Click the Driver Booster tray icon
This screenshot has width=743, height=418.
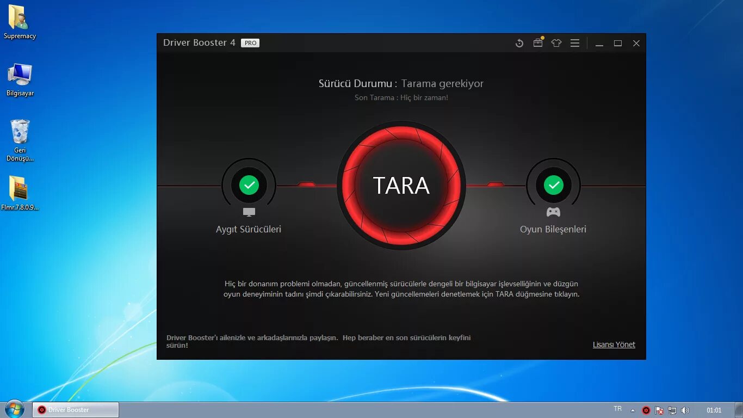tap(646, 410)
